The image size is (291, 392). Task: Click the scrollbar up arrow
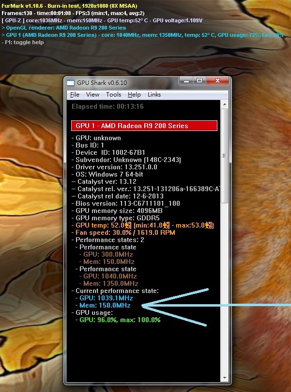pos(225,104)
